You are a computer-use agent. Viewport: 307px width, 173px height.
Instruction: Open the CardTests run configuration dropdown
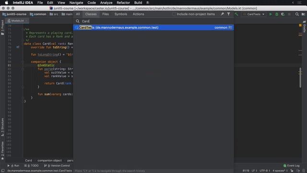point(253,14)
